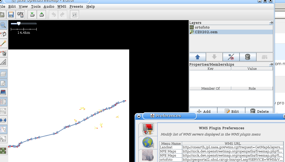Open the View menu
285x162 pixels.
(x=23, y=6)
